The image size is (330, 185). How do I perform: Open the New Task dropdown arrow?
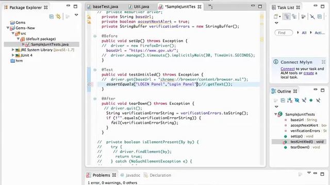(280, 17)
